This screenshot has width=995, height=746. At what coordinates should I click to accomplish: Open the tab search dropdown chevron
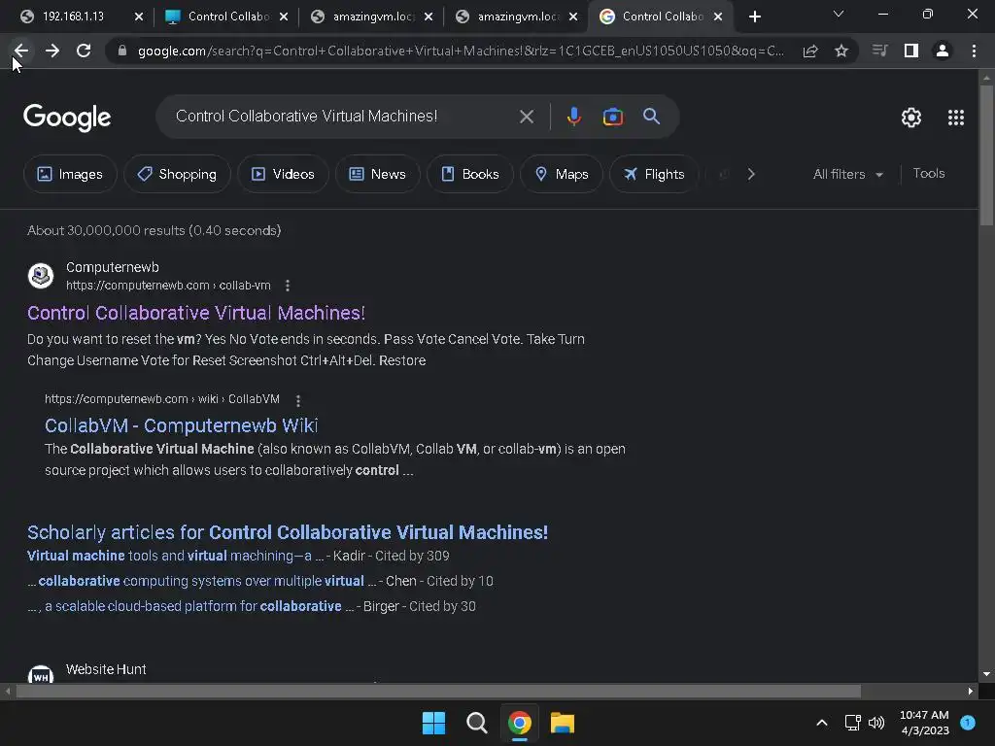(839, 15)
